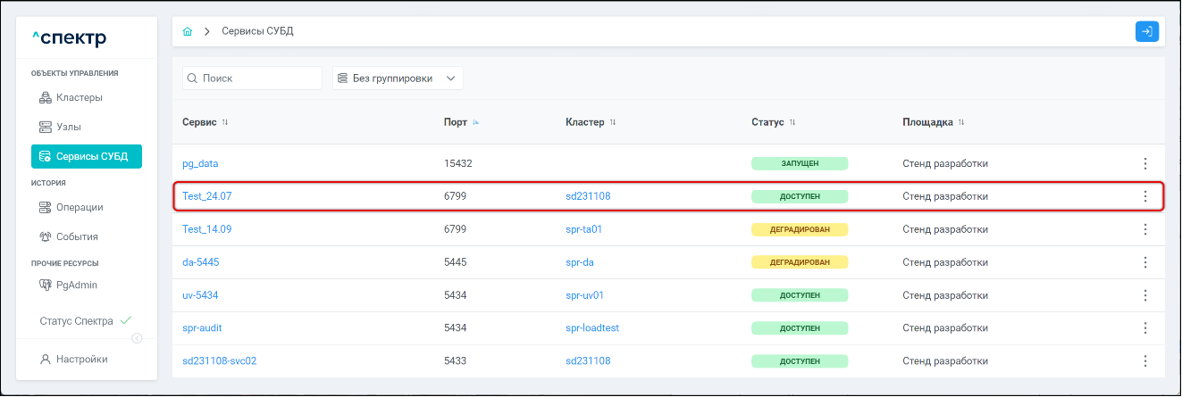Expand the Без группировки dropdown
1182x397 pixels.
(398, 79)
